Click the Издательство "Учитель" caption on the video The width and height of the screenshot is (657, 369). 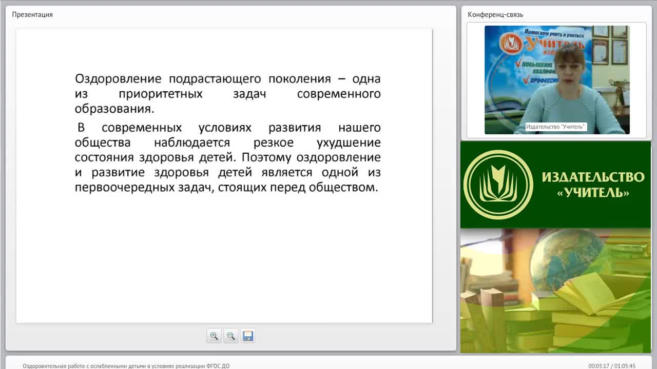[x=556, y=127]
